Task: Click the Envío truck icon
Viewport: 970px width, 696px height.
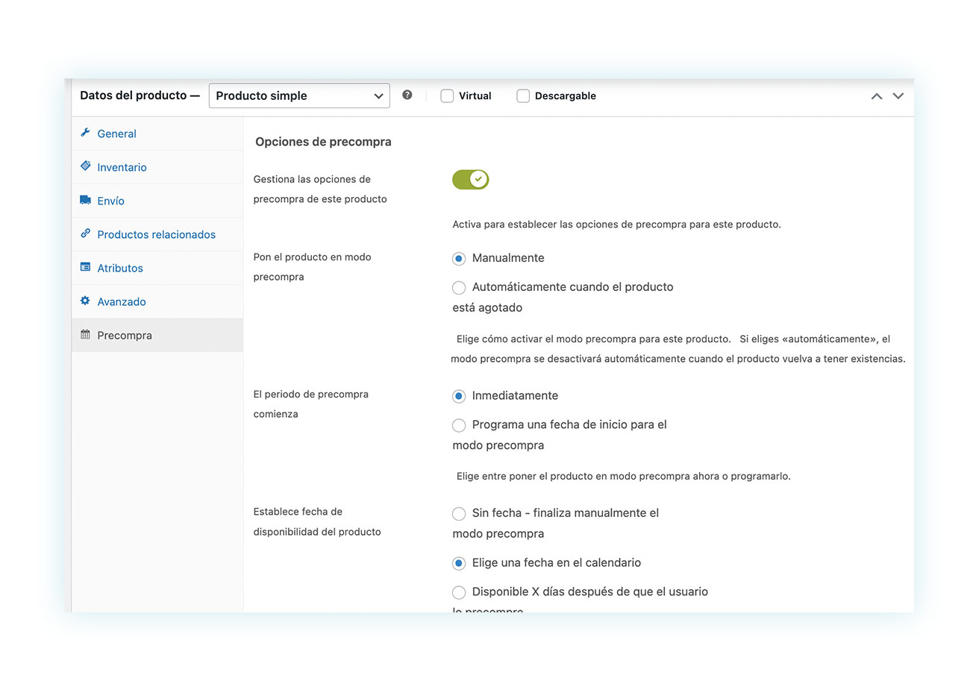Action: pyautogui.click(x=85, y=200)
